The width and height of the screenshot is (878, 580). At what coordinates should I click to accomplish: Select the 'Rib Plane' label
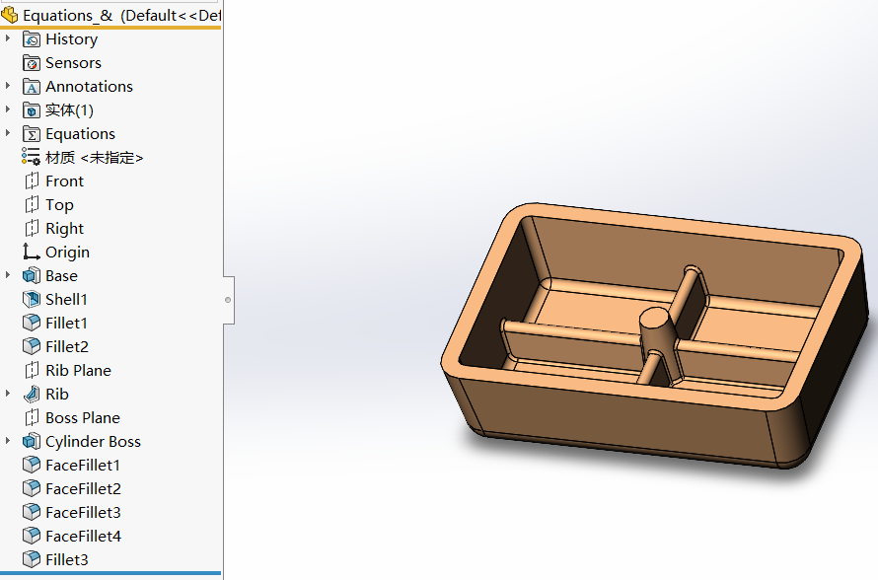pyautogui.click(x=78, y=371)
